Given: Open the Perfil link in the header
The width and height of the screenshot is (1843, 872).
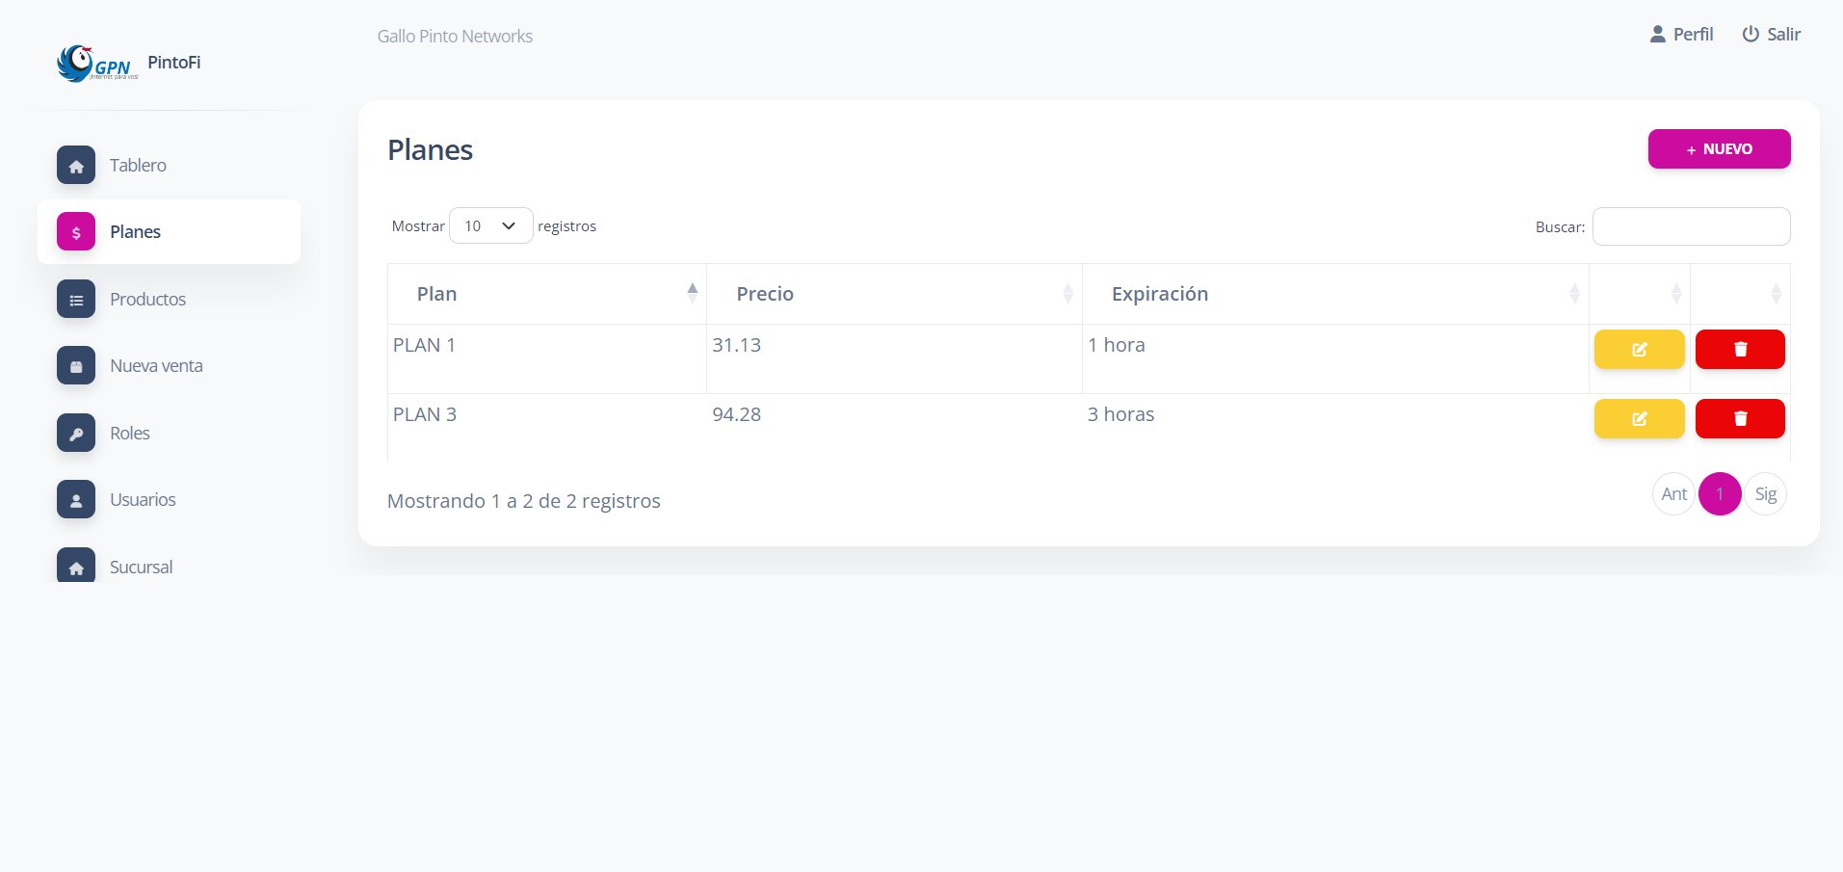Looking at the screenshot, I should pyautogui.click(x=1681, y=35).
